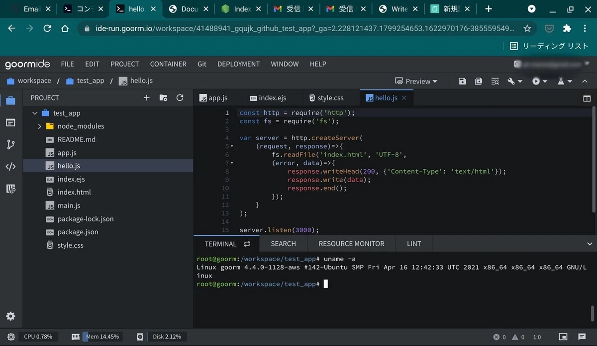Fold the code block at line 5
This screenshot has width=597, height=346.
[232, 146]
